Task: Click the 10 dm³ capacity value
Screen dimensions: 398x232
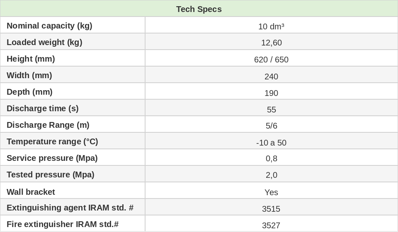Action: tap(271, 26)
